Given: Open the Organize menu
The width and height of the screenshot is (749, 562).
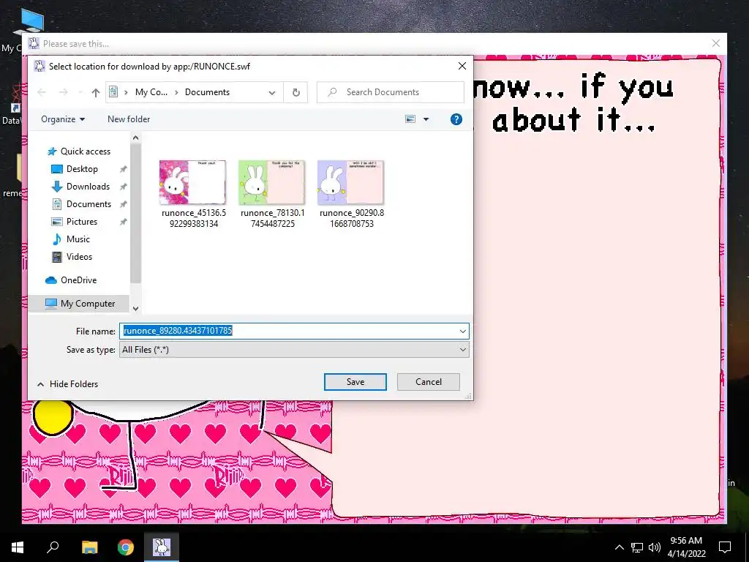Looking at the screenshot, I should point(63,119).
